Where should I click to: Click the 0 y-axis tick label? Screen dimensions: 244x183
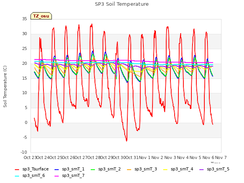tap(26, 123)
